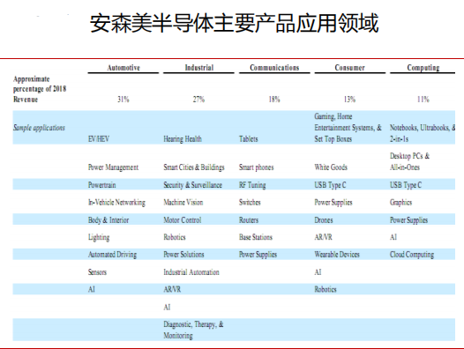Select the Power Solutions cell
464x349 pixels.
pyautogui.click(x=183, y=255)
